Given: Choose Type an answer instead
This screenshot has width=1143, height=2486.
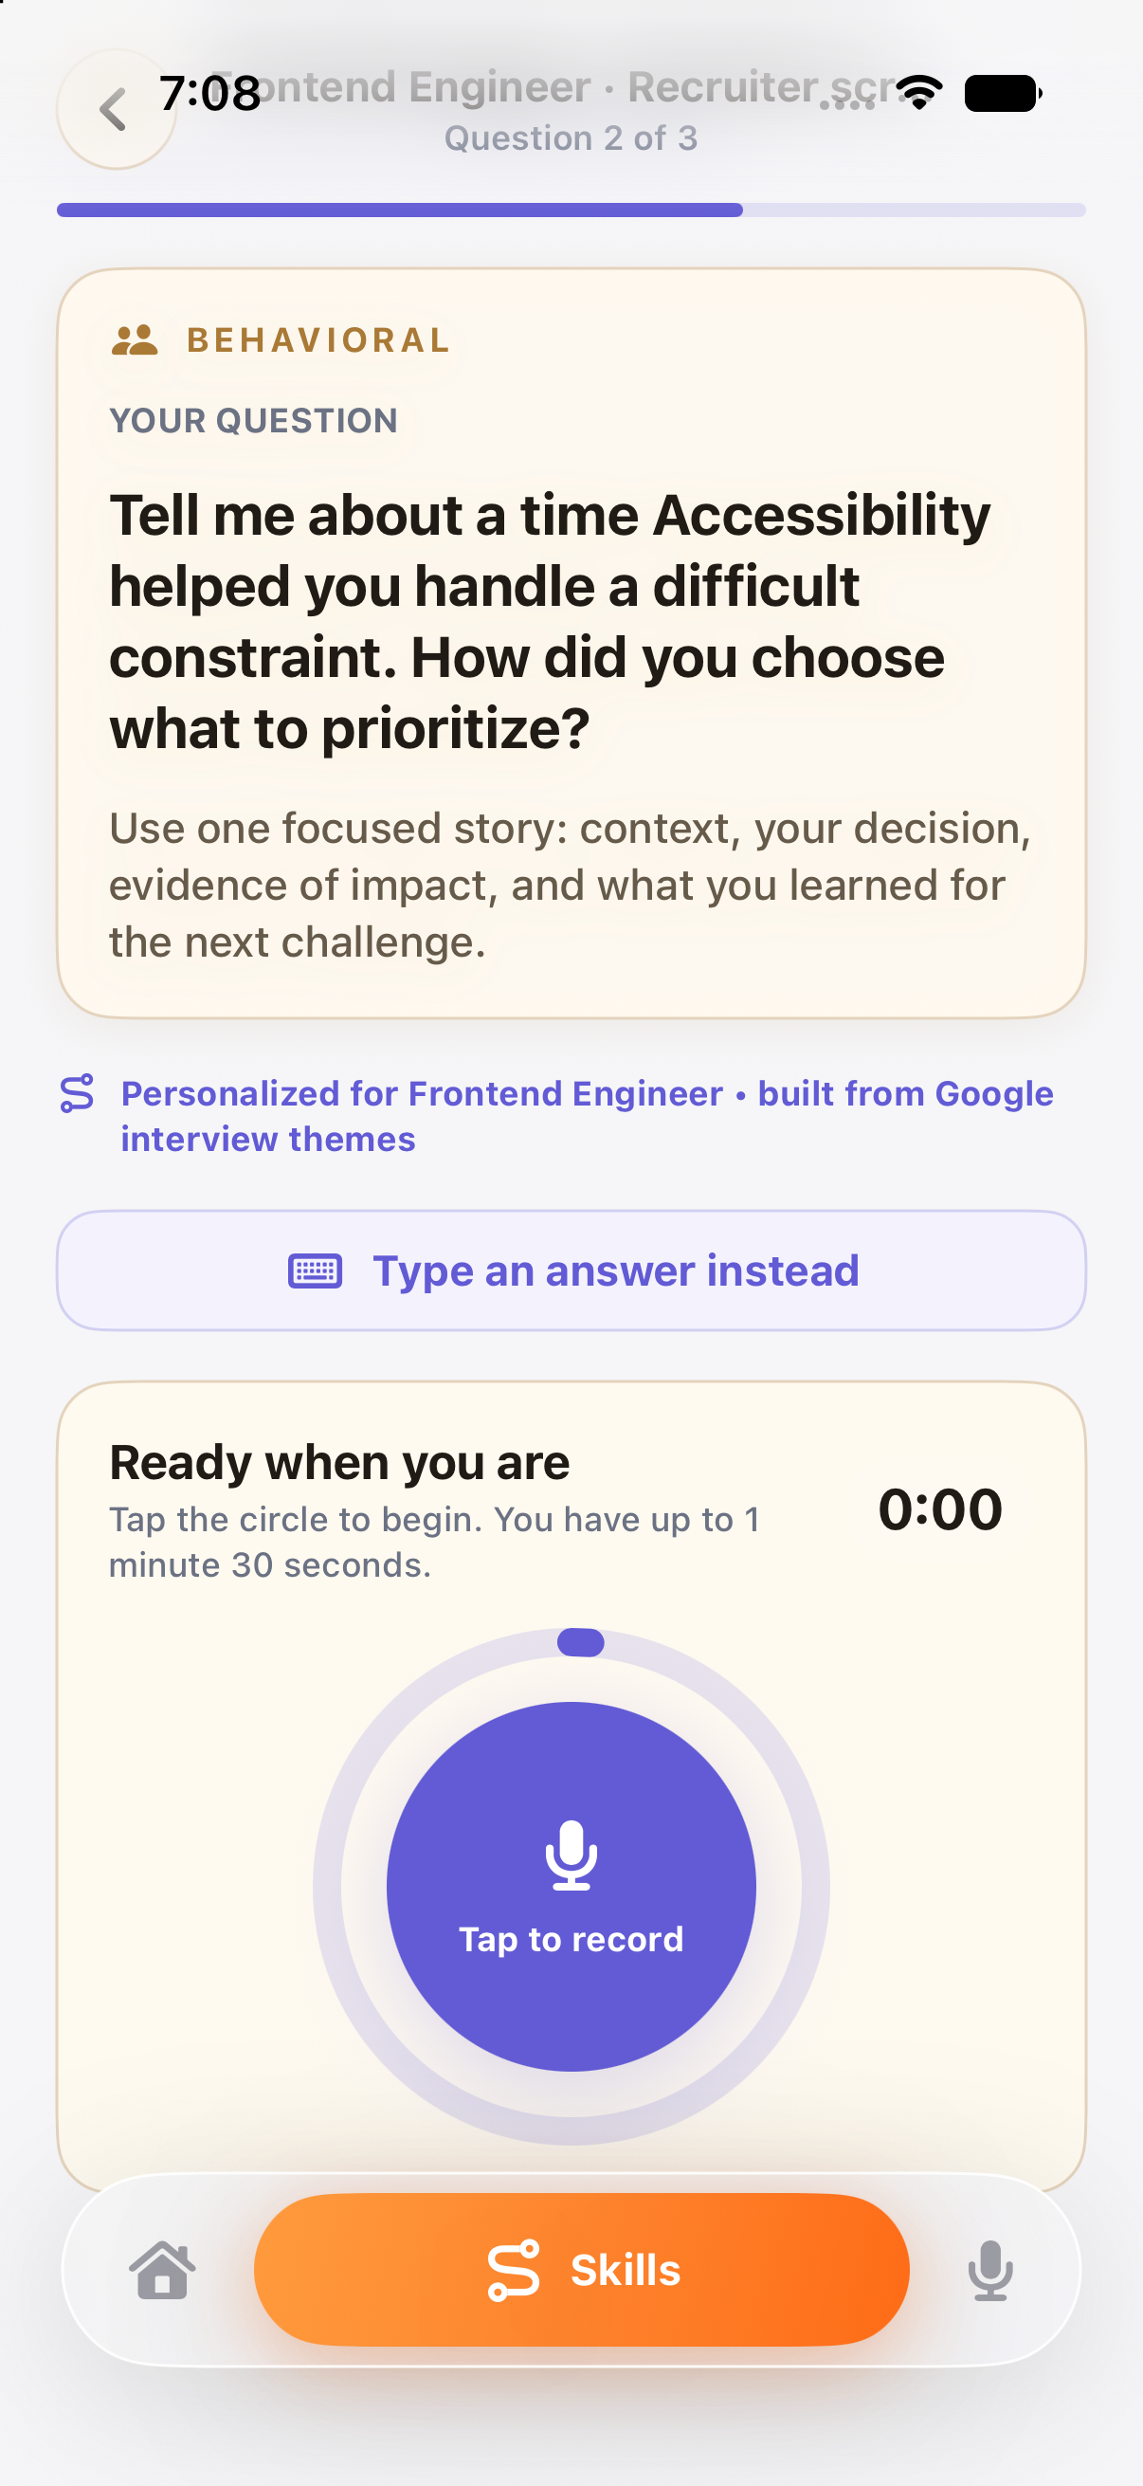Looking at the screenshot, I should pos(571,1271).
